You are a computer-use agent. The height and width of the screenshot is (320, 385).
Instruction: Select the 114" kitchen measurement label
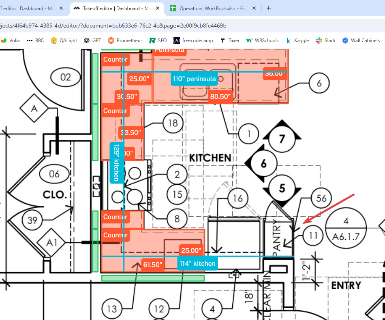coord(197,264)
